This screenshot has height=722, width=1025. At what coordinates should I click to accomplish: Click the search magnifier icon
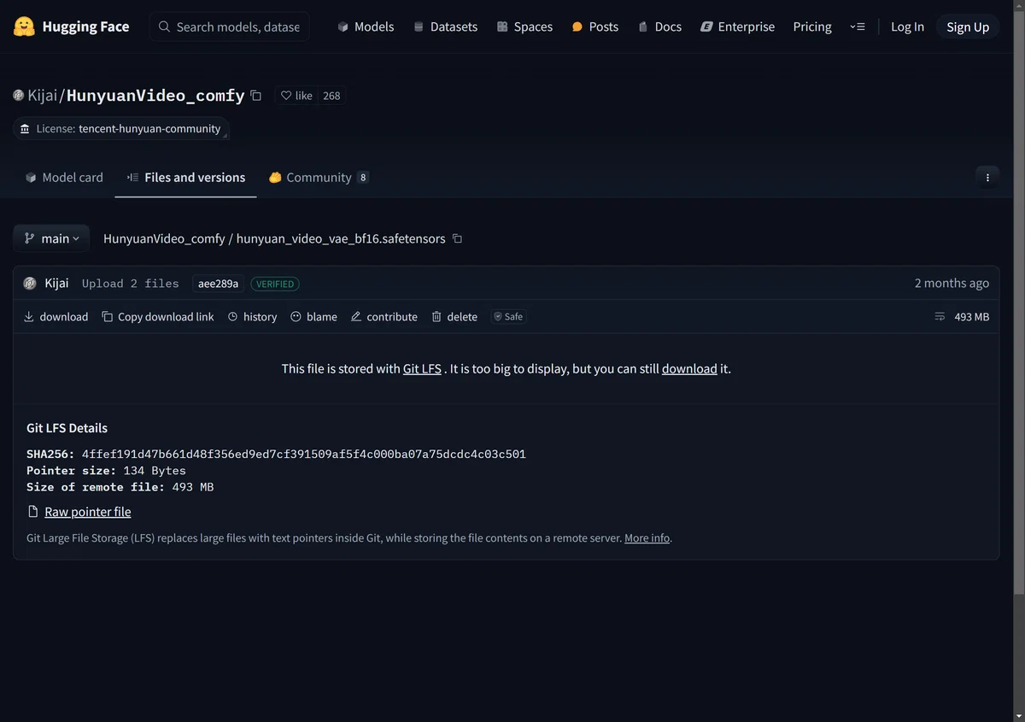[x=165, y=26]
